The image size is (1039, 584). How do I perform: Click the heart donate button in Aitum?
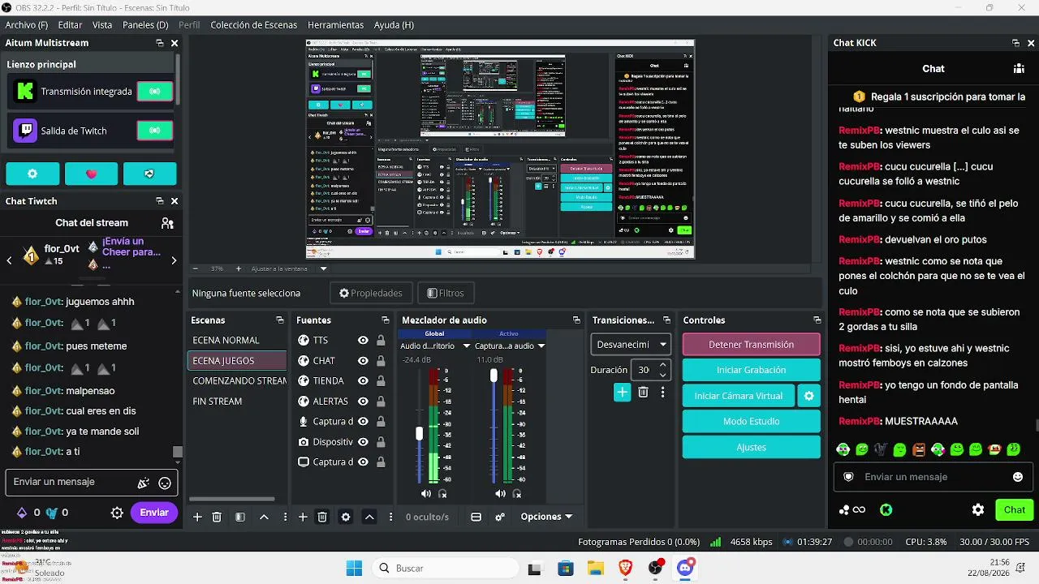(91, 174)
